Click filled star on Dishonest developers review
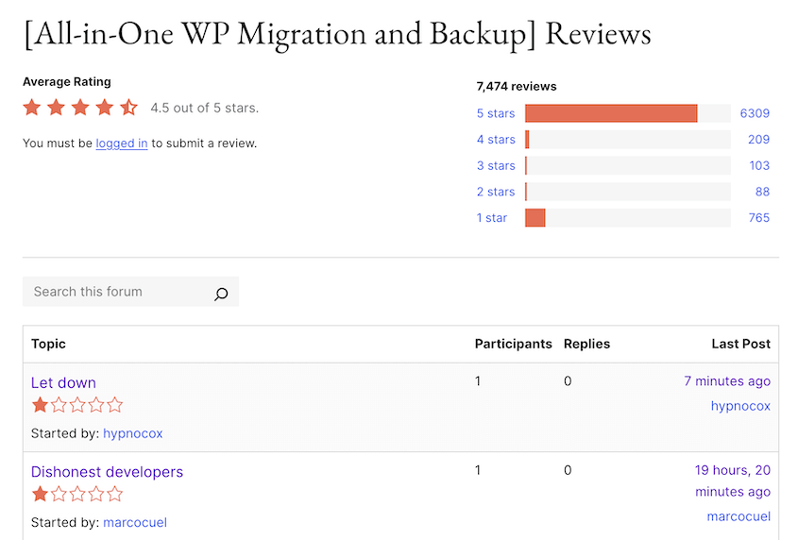The height and width of the screenshot is (540, 798). tap(40, 494)
